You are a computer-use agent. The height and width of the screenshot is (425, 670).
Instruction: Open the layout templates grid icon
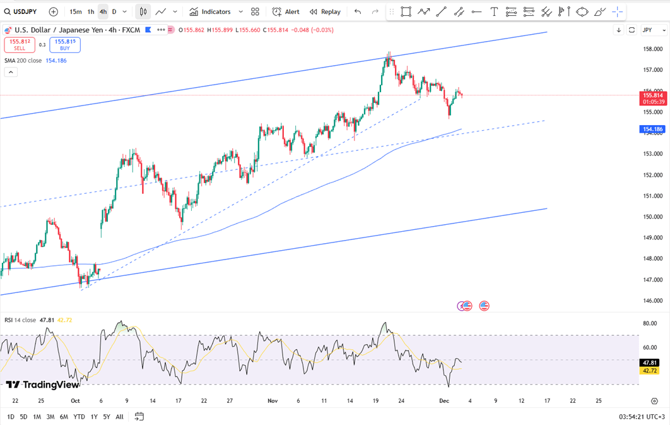[255, 11]
